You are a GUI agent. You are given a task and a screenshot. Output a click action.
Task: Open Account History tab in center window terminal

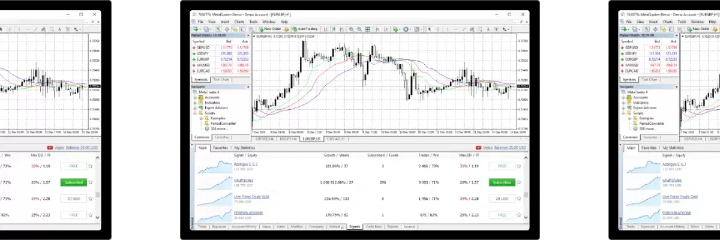click(243, 227)
